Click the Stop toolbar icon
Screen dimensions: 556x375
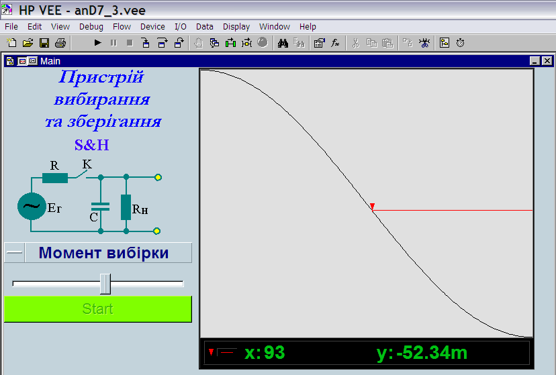130,43
